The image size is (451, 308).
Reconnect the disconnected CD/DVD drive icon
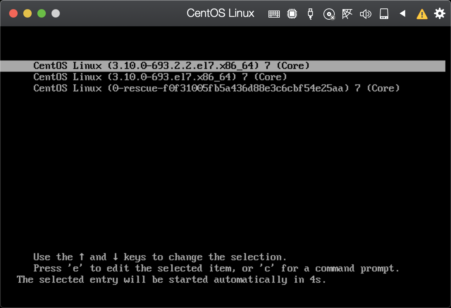tap(329, 13)
